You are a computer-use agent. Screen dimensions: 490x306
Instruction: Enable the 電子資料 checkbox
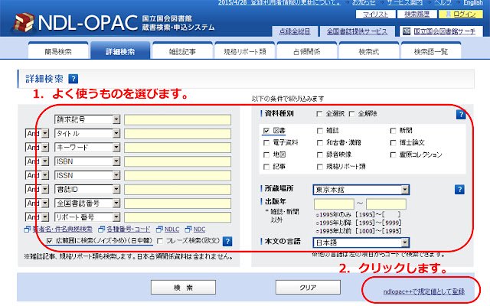coord(266,143)
